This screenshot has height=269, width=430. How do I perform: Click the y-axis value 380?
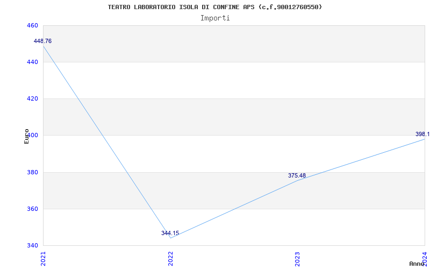click(x=32, y=172)
